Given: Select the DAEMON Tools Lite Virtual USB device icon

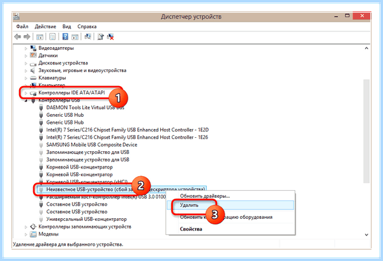Looking at the screenshot, I should coord(41,107).
